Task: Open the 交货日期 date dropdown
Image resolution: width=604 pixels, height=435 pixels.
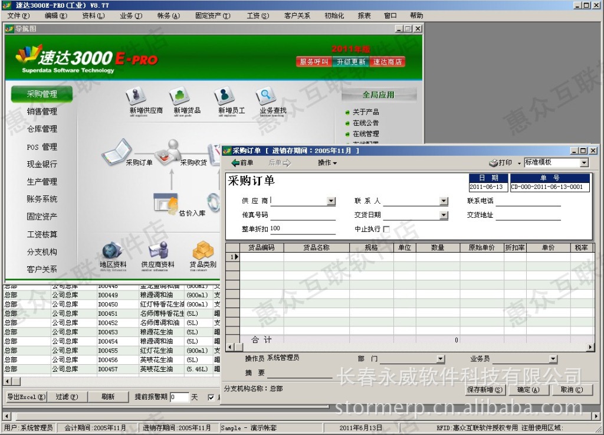Action: point(444,215)
